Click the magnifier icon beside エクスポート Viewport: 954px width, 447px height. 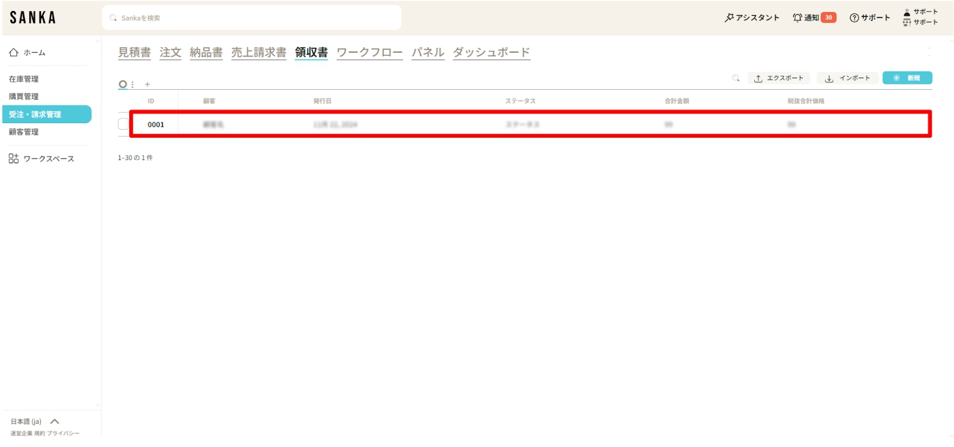(x=736, y=78)
